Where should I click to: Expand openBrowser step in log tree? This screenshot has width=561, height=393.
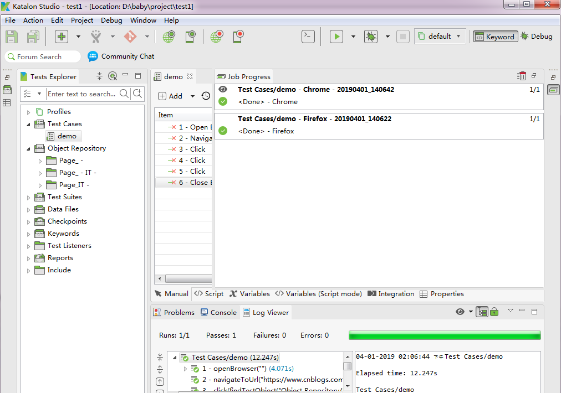185,369
